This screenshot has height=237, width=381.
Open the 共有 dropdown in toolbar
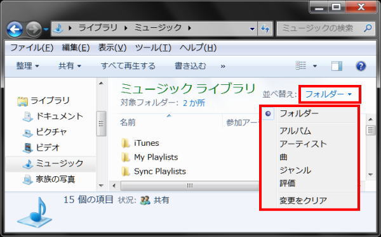coord(69,66)
